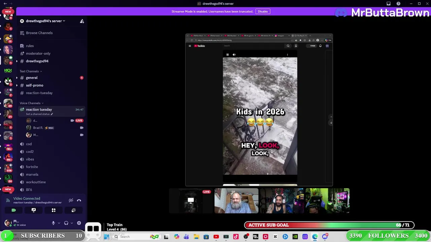Click the camera icon next to Brad R.
Viewport: 431px width, 242px height.
click(81, 128)
